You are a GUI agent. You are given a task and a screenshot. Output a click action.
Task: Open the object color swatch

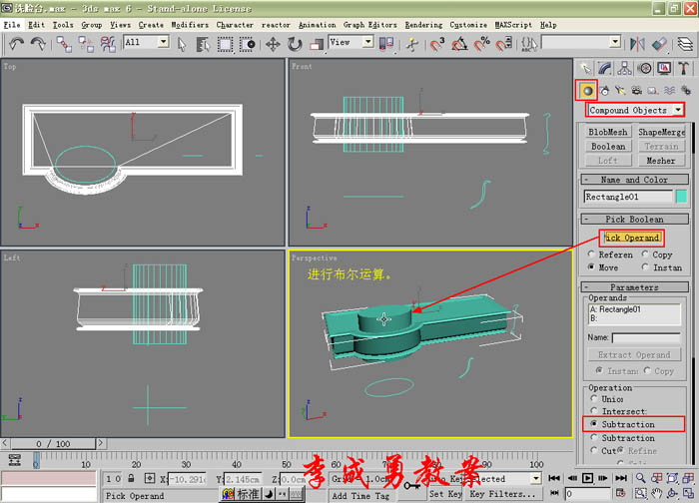coord(682,197)
